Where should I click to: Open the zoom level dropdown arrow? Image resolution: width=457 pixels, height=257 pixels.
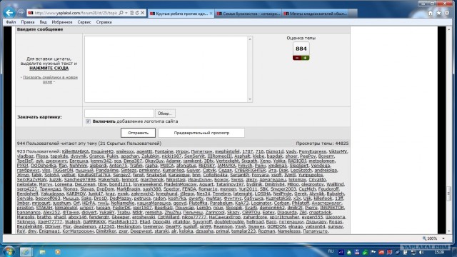[443, 238]
